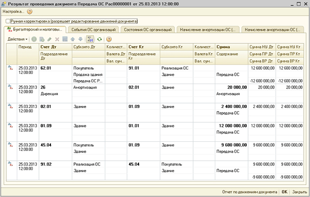Enable the Ручная корректировка checkbox
This screenshot has height=197, width=310.
point(8,21)
